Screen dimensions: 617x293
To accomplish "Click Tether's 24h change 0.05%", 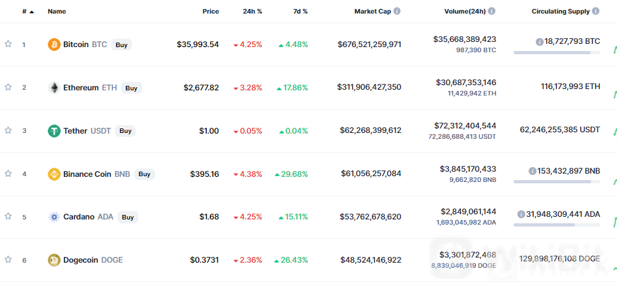I will (x=248, y=131).
